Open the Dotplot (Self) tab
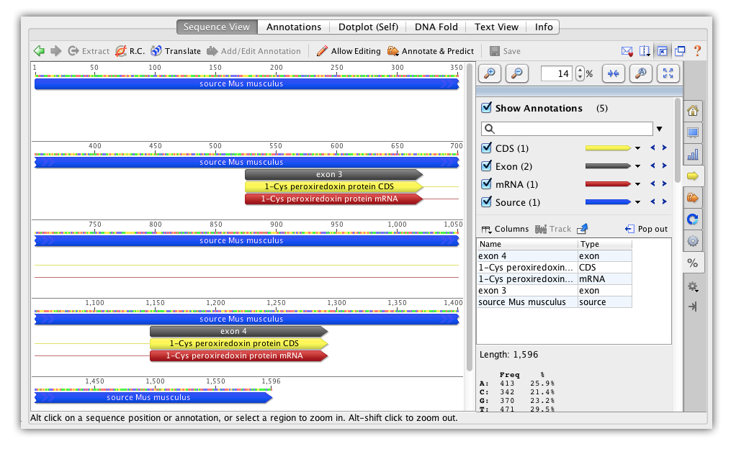 coord(368,27)
